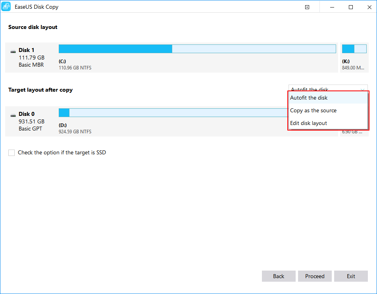Click the Target layout after copy heading
Screen dimensions: 377x294
coord(40,90)
